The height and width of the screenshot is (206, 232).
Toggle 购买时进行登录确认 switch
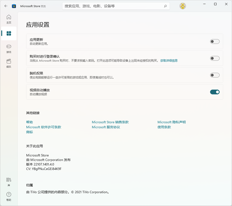tap(215, 58)
